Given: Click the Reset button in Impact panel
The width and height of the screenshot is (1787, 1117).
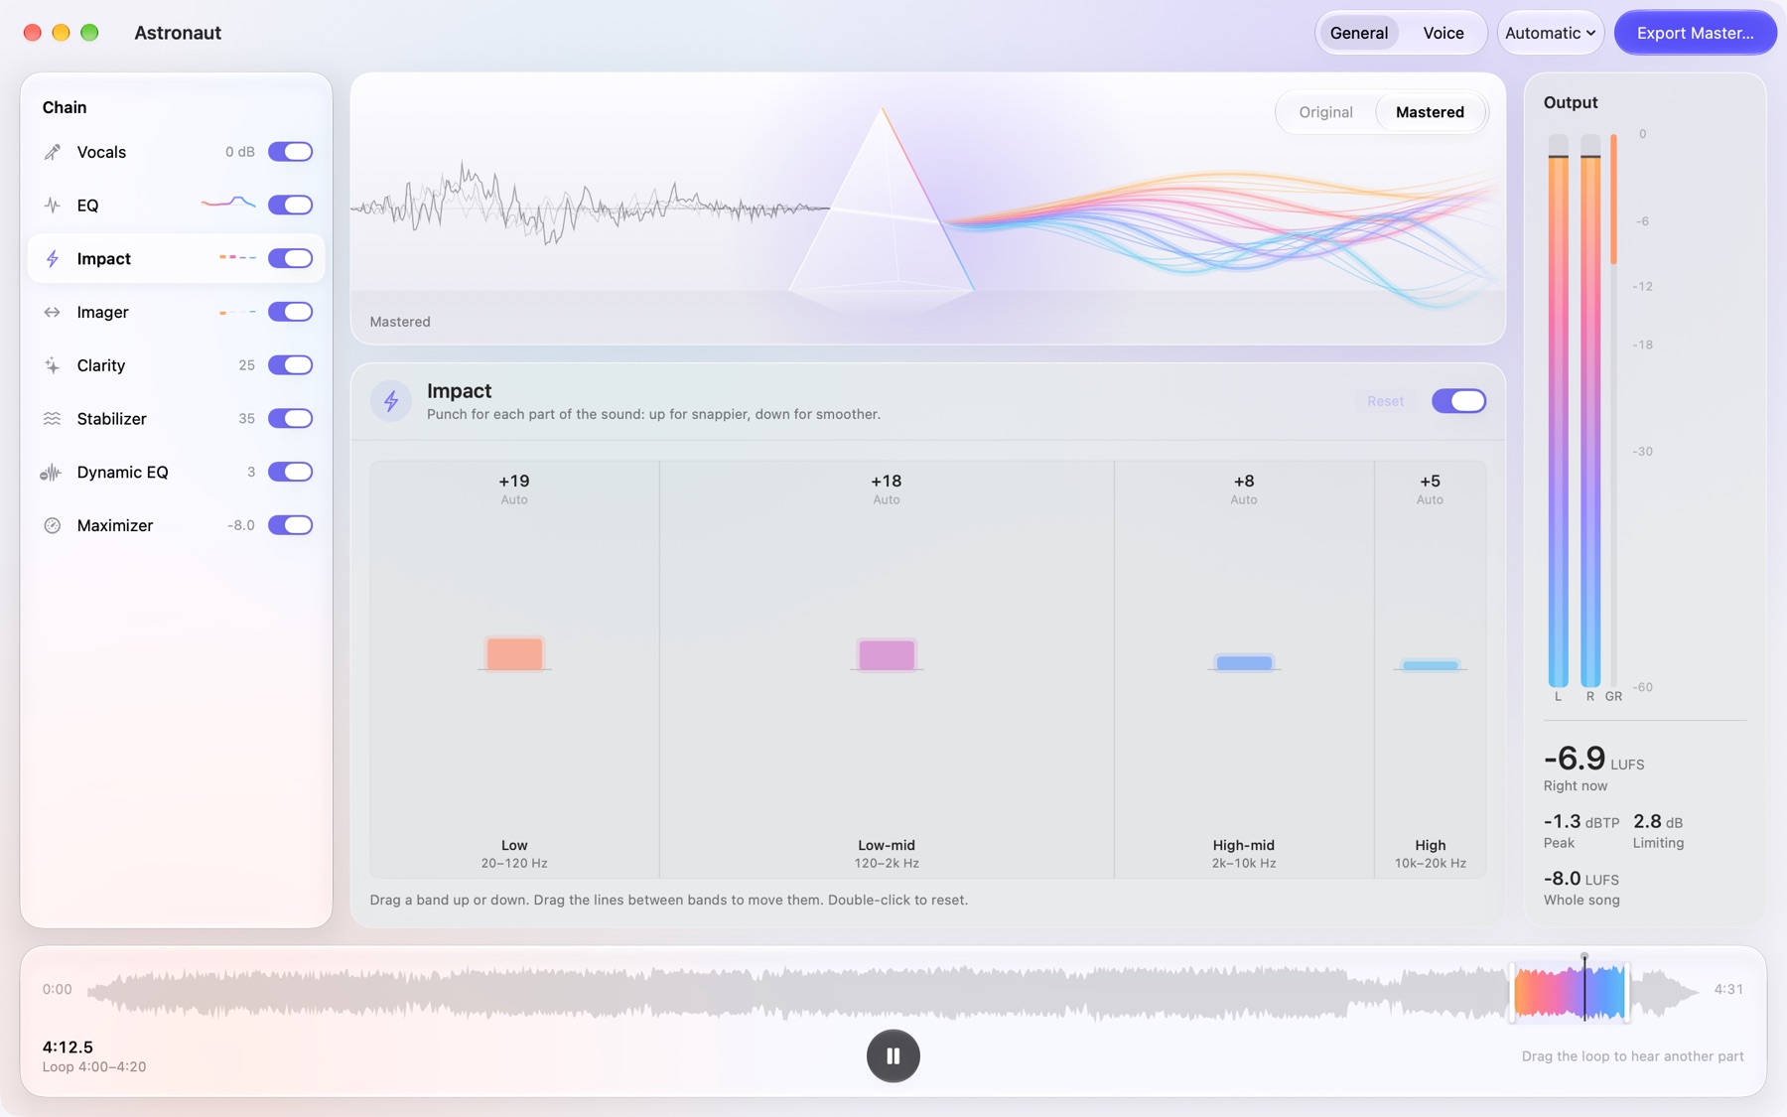Looking at the screenshot, I should click(x=1386, y=401).
